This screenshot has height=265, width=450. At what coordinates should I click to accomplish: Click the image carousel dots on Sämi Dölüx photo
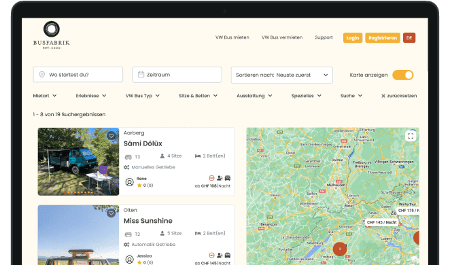click(x=78, y=192)
